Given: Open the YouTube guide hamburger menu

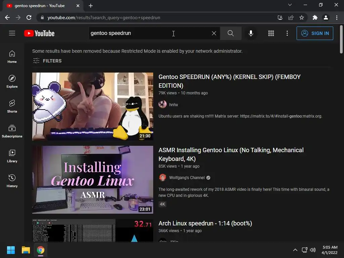Looking at the screenshot, I should [x=12, y=33].
